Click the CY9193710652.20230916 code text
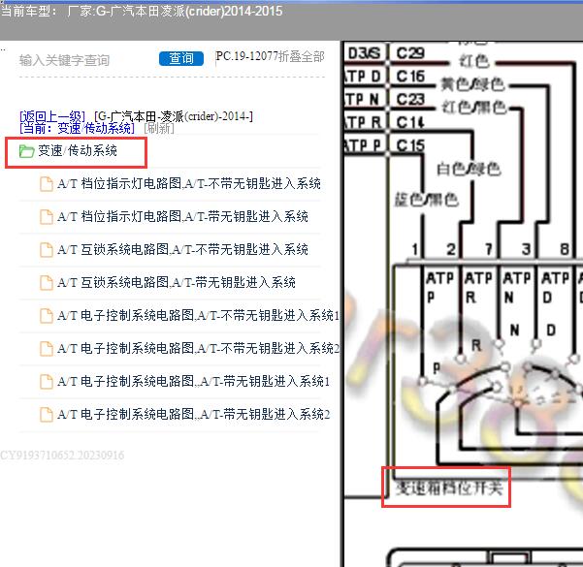583x567 pixels. pyautogui.click(x=62, y=456)
